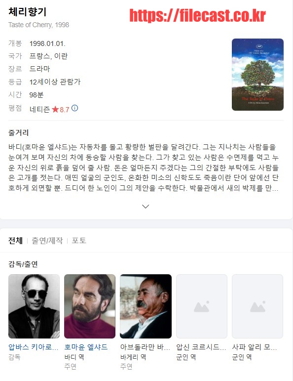Open the 포토 tab
The width and height of the screenshot is (293, 381).
pyautogui.click(x=79, y=241)
